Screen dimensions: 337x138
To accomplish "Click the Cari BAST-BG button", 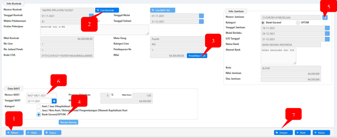I will point(163,10).
